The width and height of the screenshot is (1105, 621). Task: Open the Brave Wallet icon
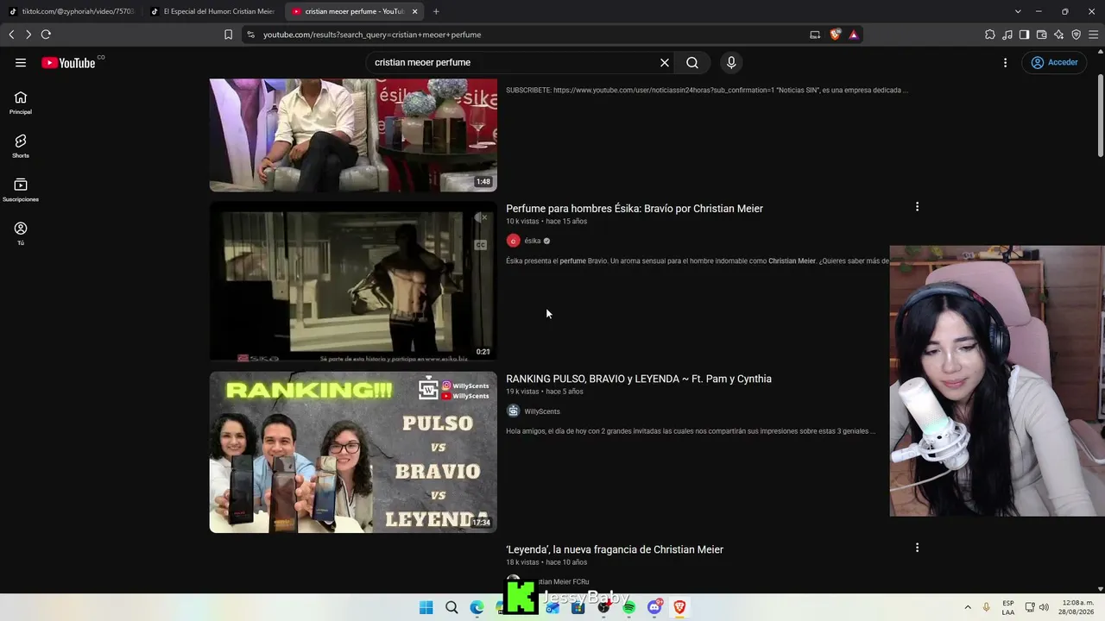(1041, 34)
